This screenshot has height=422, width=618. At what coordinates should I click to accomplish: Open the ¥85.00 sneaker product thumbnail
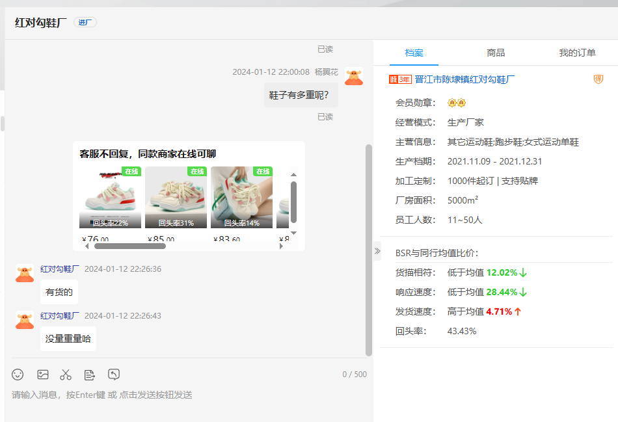click(176, 197)
